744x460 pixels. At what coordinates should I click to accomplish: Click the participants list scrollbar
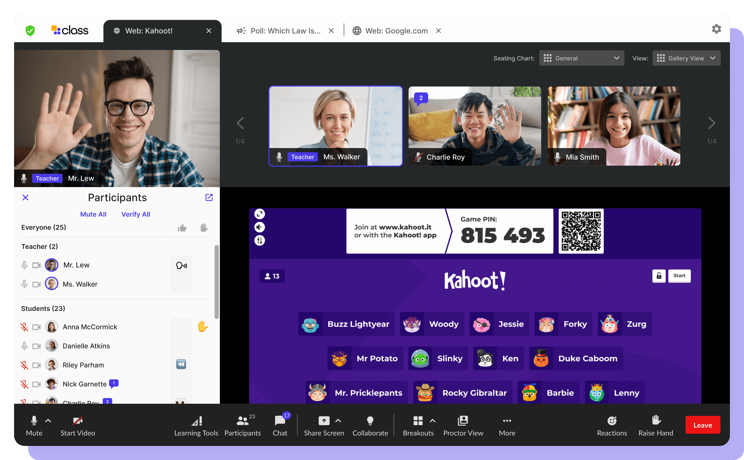217,281
